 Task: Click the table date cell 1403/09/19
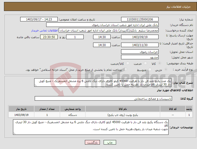[x=21, y=115]
